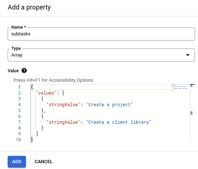Click the "Create a project" string value

(x=109, y=105)
